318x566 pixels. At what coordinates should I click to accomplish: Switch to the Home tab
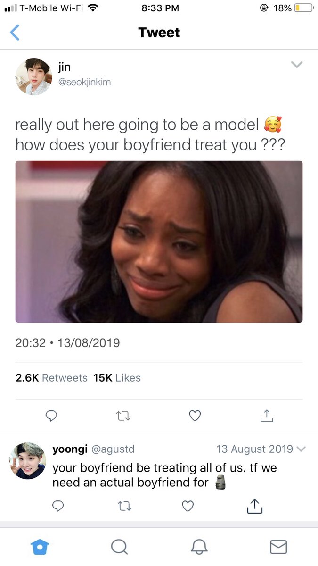coord(40,547)
